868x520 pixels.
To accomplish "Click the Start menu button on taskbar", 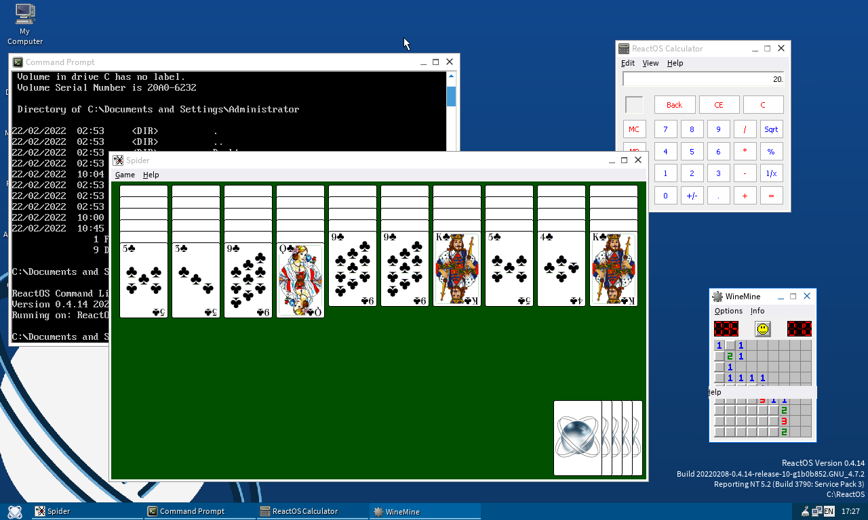I will tap(15, 511).
